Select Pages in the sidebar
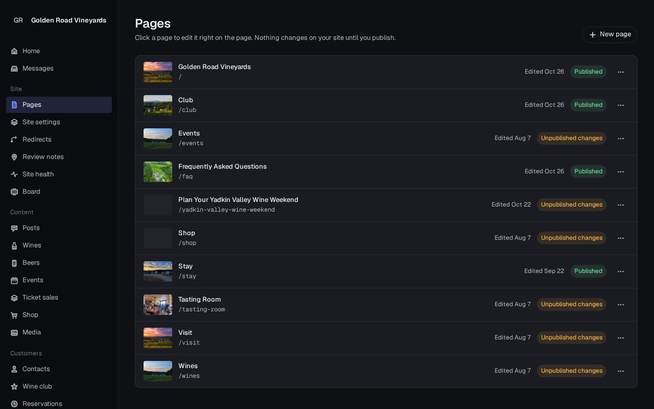 point(59,105)
